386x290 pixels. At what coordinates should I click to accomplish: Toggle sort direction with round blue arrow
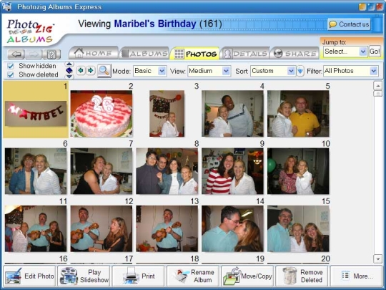pyautogui.click(x=300, y=71)
